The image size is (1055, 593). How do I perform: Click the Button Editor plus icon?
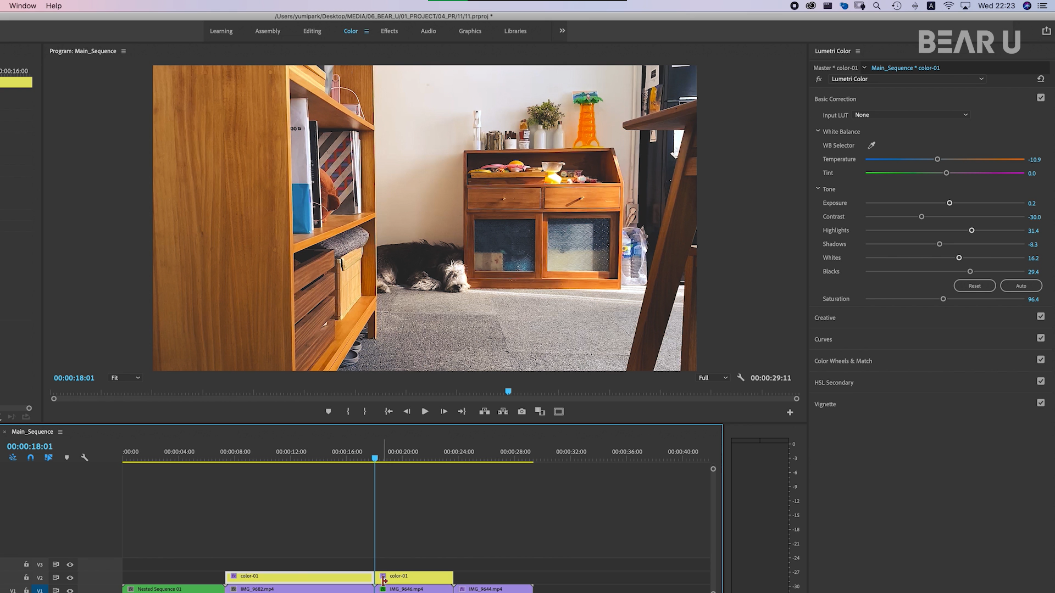pyautogui.click(x=790, y=412)
